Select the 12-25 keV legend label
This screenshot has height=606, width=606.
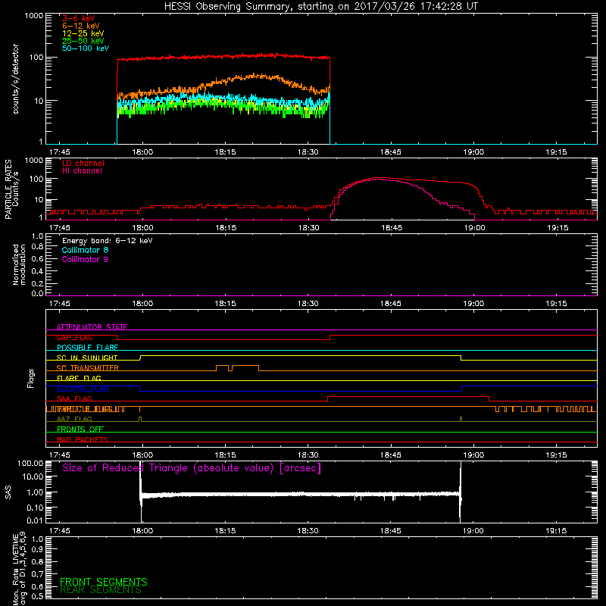click(x=83, y=33)
